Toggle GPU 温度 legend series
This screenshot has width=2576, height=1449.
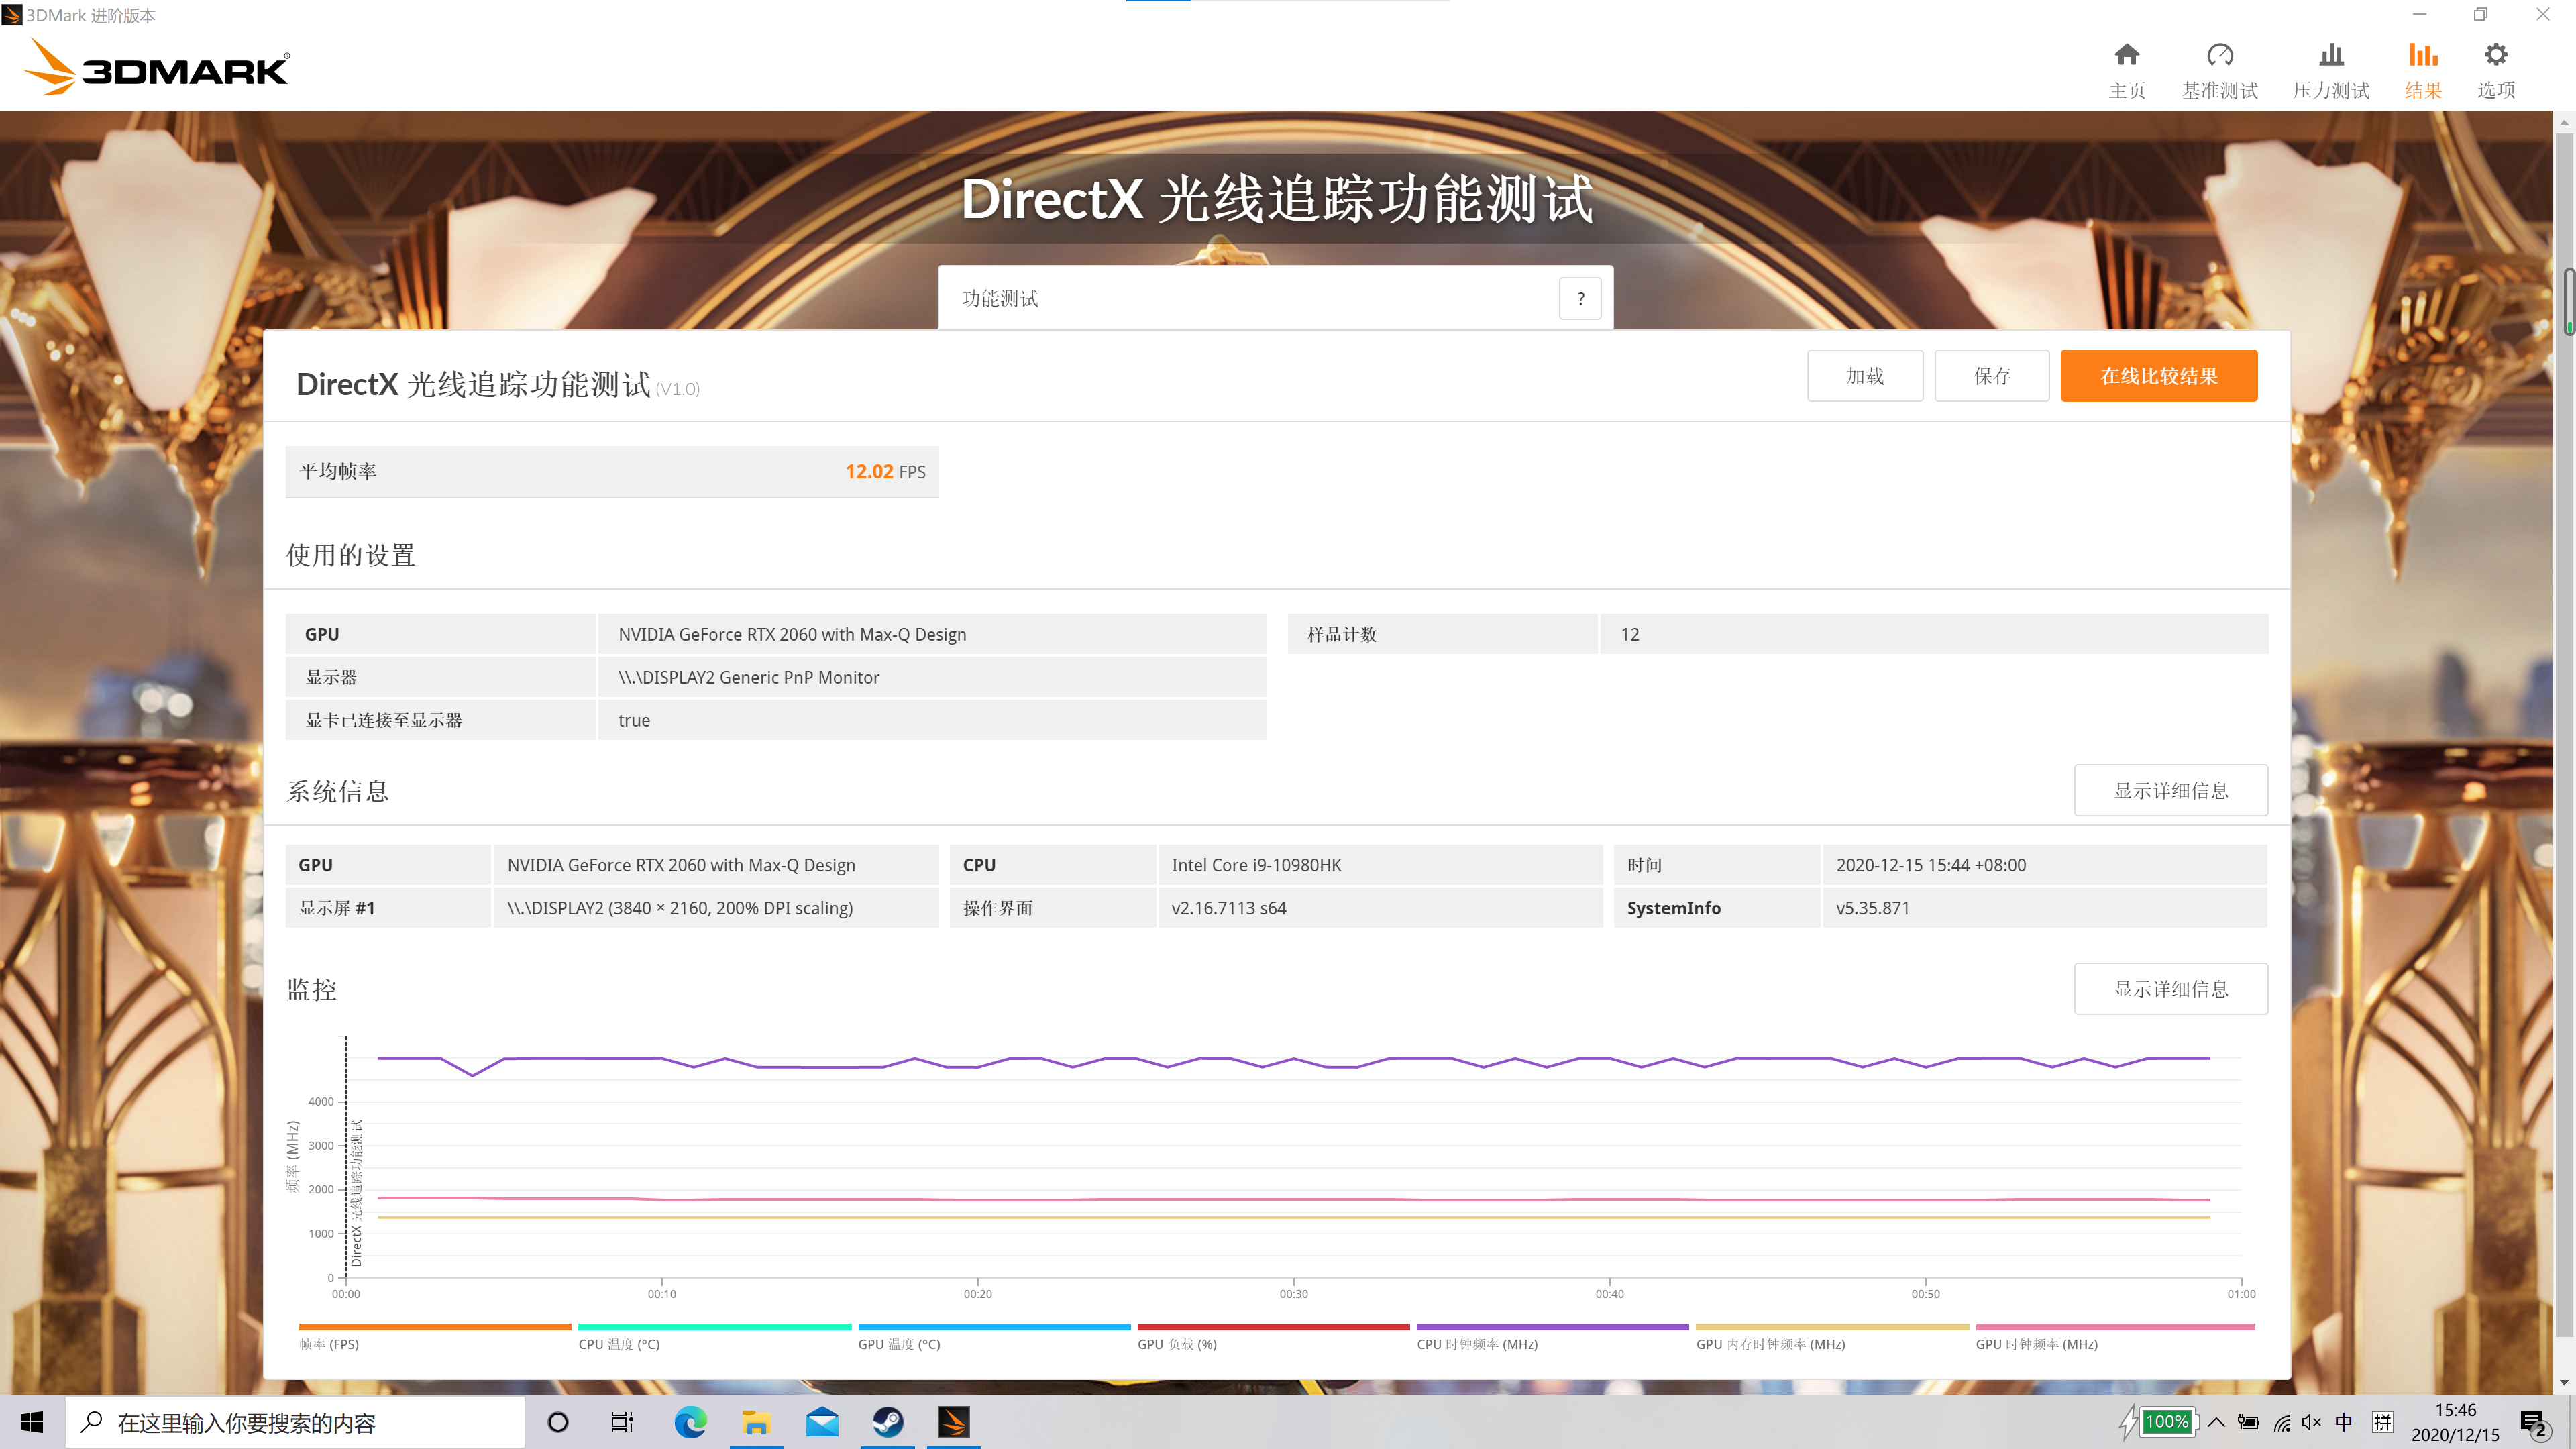coord(994,1337)
